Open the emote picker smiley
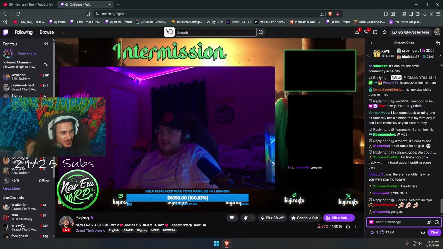The width and height of the screenshot is (443, 249). pyautogui.click(x=437, y=222)
